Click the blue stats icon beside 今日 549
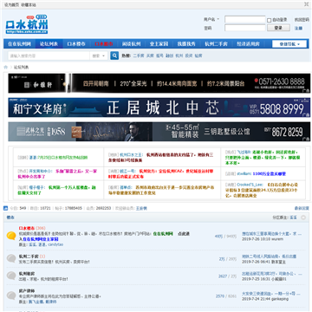 point(6,208)
